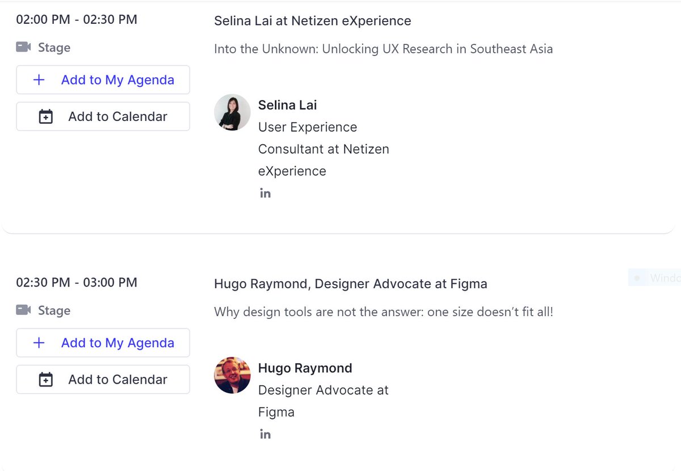The height and width of the screenshot is (471, 681).
Task: Click the video camera icon for the 02:00 PM session
Action: (23, 48)
